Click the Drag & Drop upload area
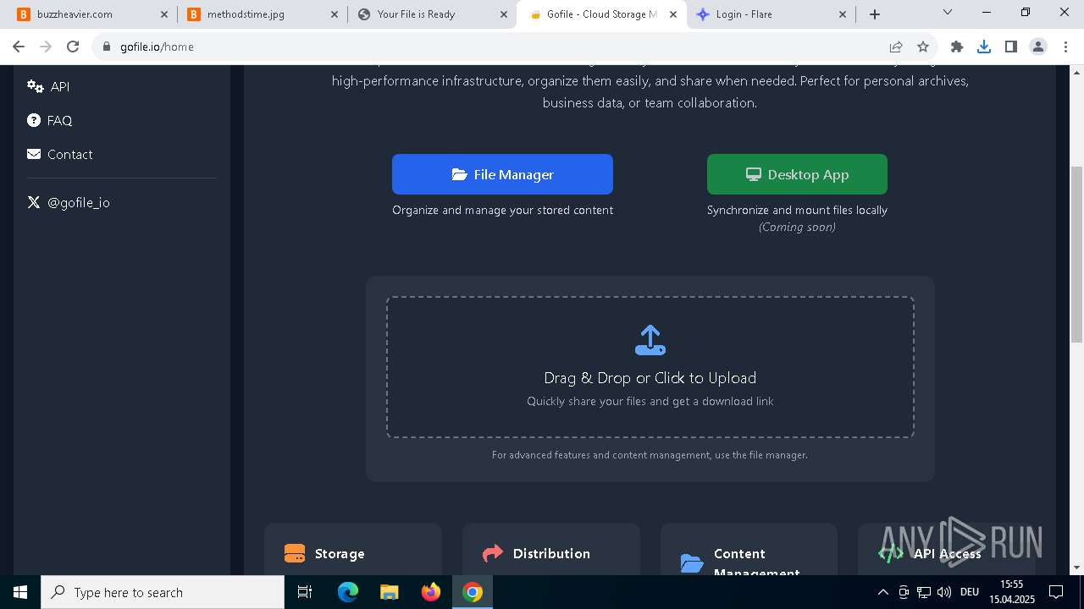 pos(650,367)
